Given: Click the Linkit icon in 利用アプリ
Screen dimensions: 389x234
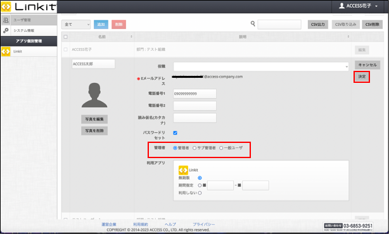Looking at the screenshot, I should point(183,170).
